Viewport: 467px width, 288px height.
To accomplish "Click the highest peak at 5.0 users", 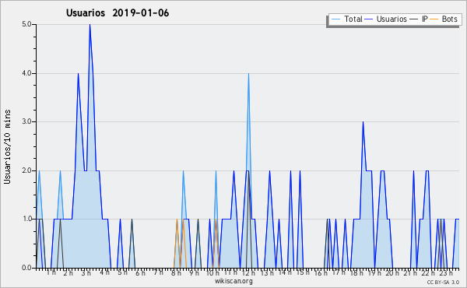I will pyautogui.click(x=90, y=25).
